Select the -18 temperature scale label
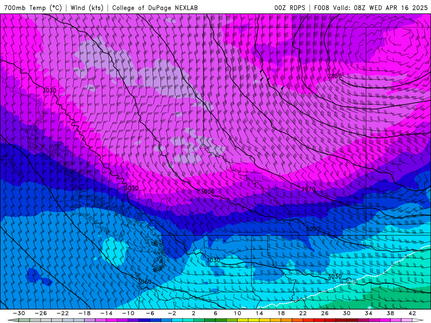The image size is (431, 323). tap(85, 313)
